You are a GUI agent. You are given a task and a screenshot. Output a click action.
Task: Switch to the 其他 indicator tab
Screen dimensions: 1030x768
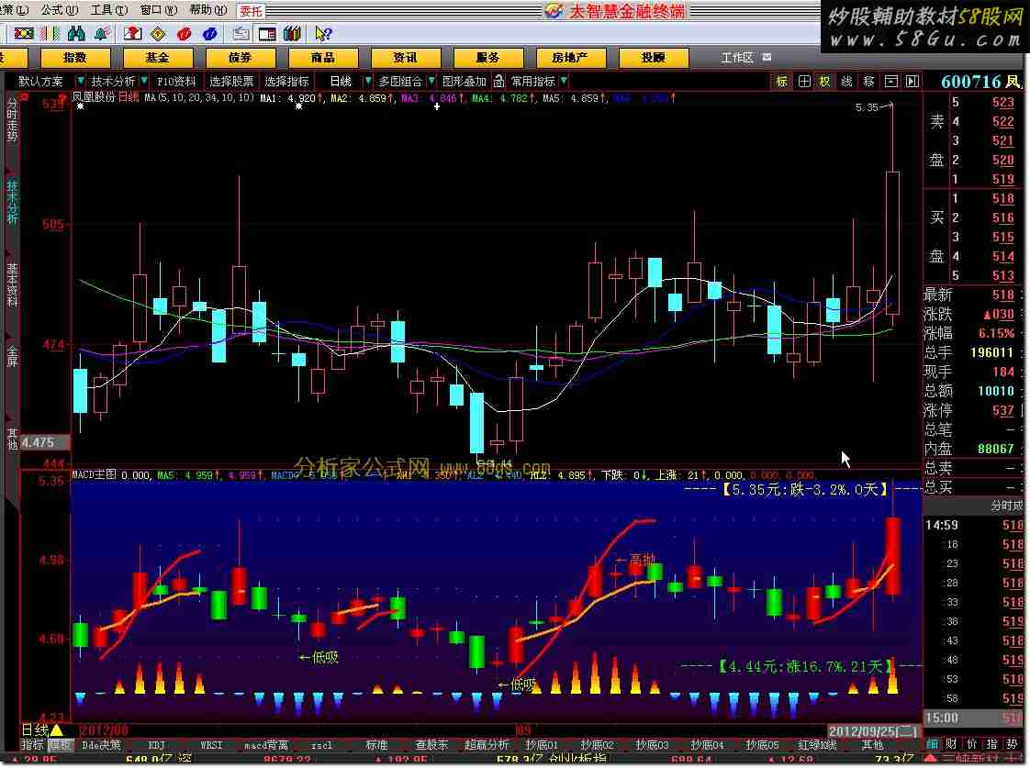tap(872, 745)
